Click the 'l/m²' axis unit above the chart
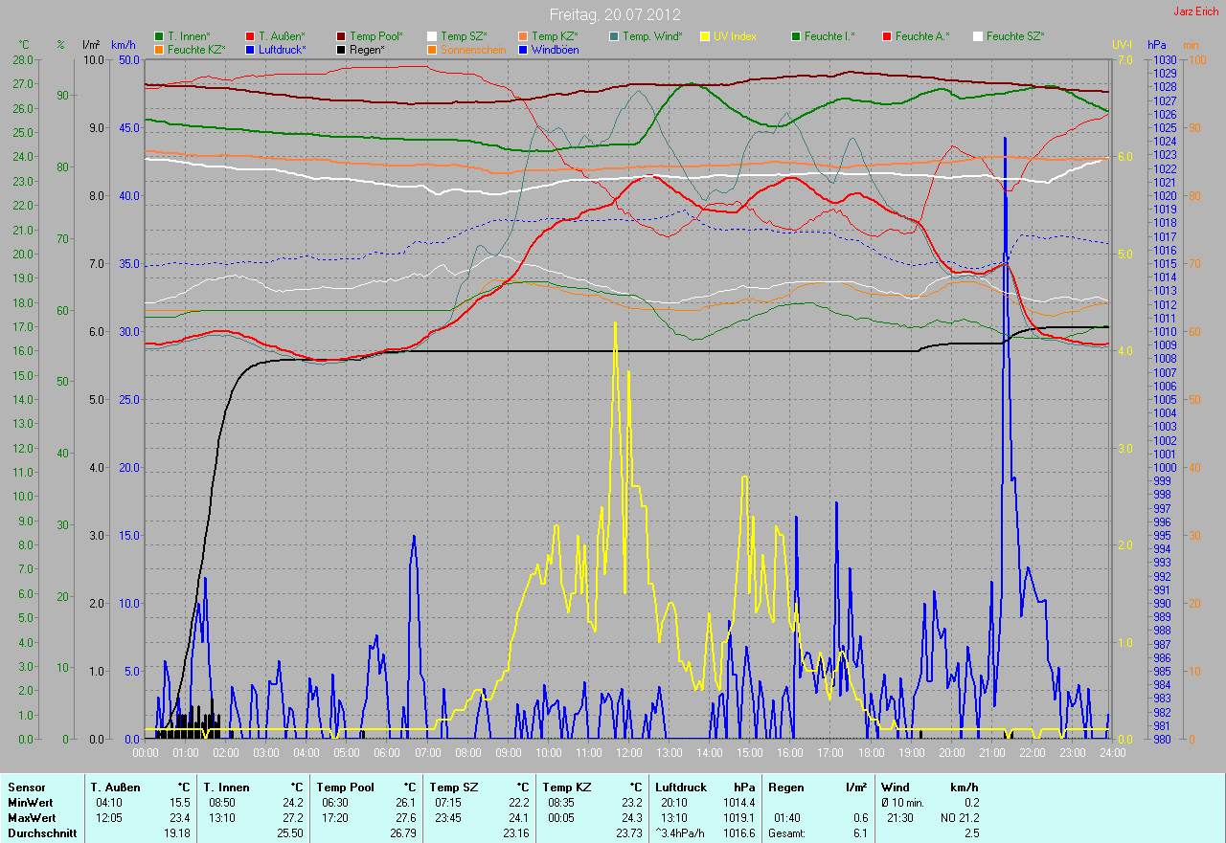The width and height of the screenshot is (1226, 843). pos(92,45)
